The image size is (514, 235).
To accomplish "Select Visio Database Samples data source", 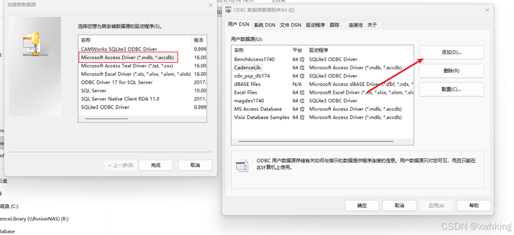I will (261, 117).
